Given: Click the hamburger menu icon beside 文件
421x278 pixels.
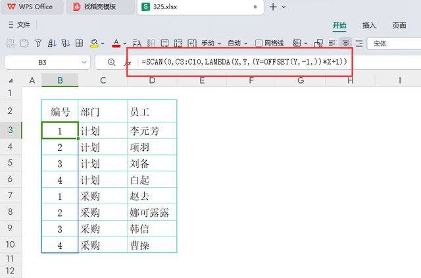Looking at the screenshot, I should point(11,25).
